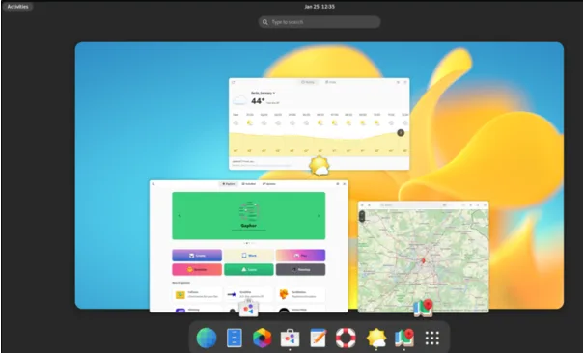Show previous featured app in Software carousel
The width and height of the screenshot is (584, 353).
[x=179, y=216]
